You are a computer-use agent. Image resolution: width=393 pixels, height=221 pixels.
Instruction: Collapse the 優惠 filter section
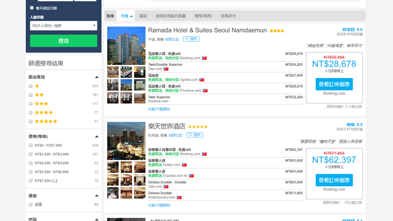(x=97, y=195)
